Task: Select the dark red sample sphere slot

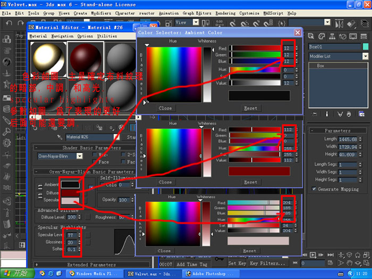Action: click(x=86, y=60)
